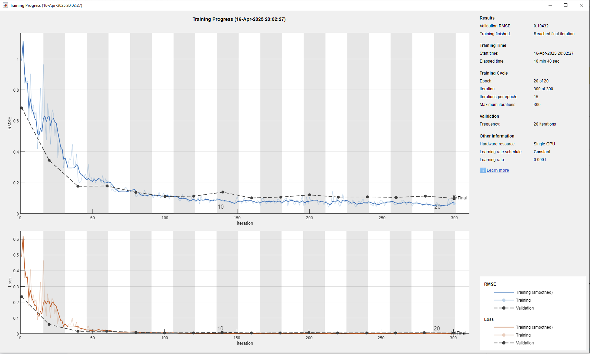The width and height of the screenshot is (590, 354).
Task: Click the RMSE y-axis label
Action: [10, 123]
